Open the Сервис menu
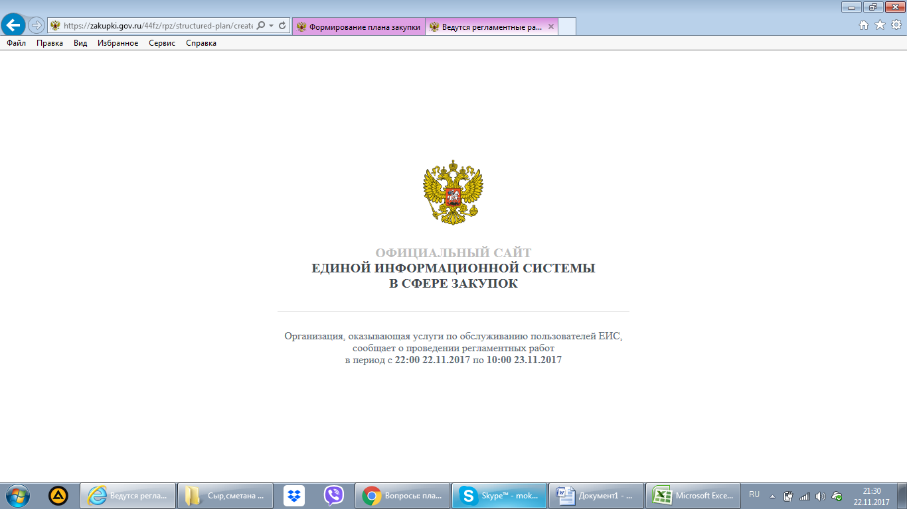 [162, 43]
